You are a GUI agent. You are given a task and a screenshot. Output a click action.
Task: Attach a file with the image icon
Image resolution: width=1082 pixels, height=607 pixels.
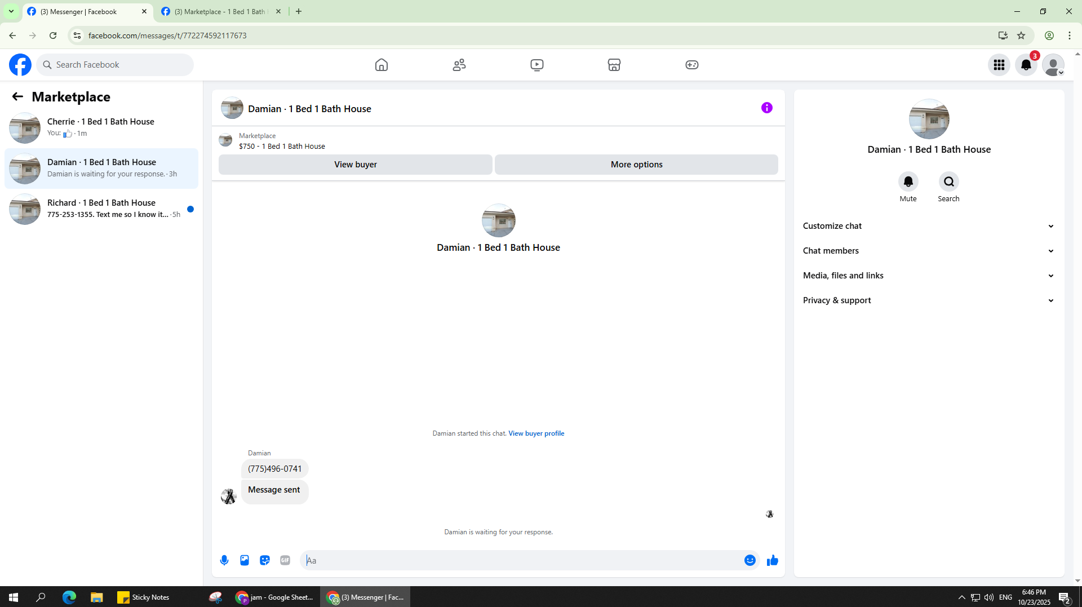[x=245, y=560]
